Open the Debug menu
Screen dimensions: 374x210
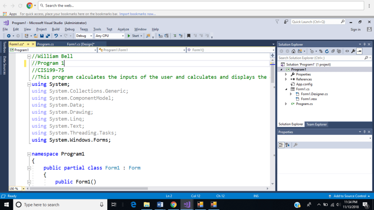[69, 29]
